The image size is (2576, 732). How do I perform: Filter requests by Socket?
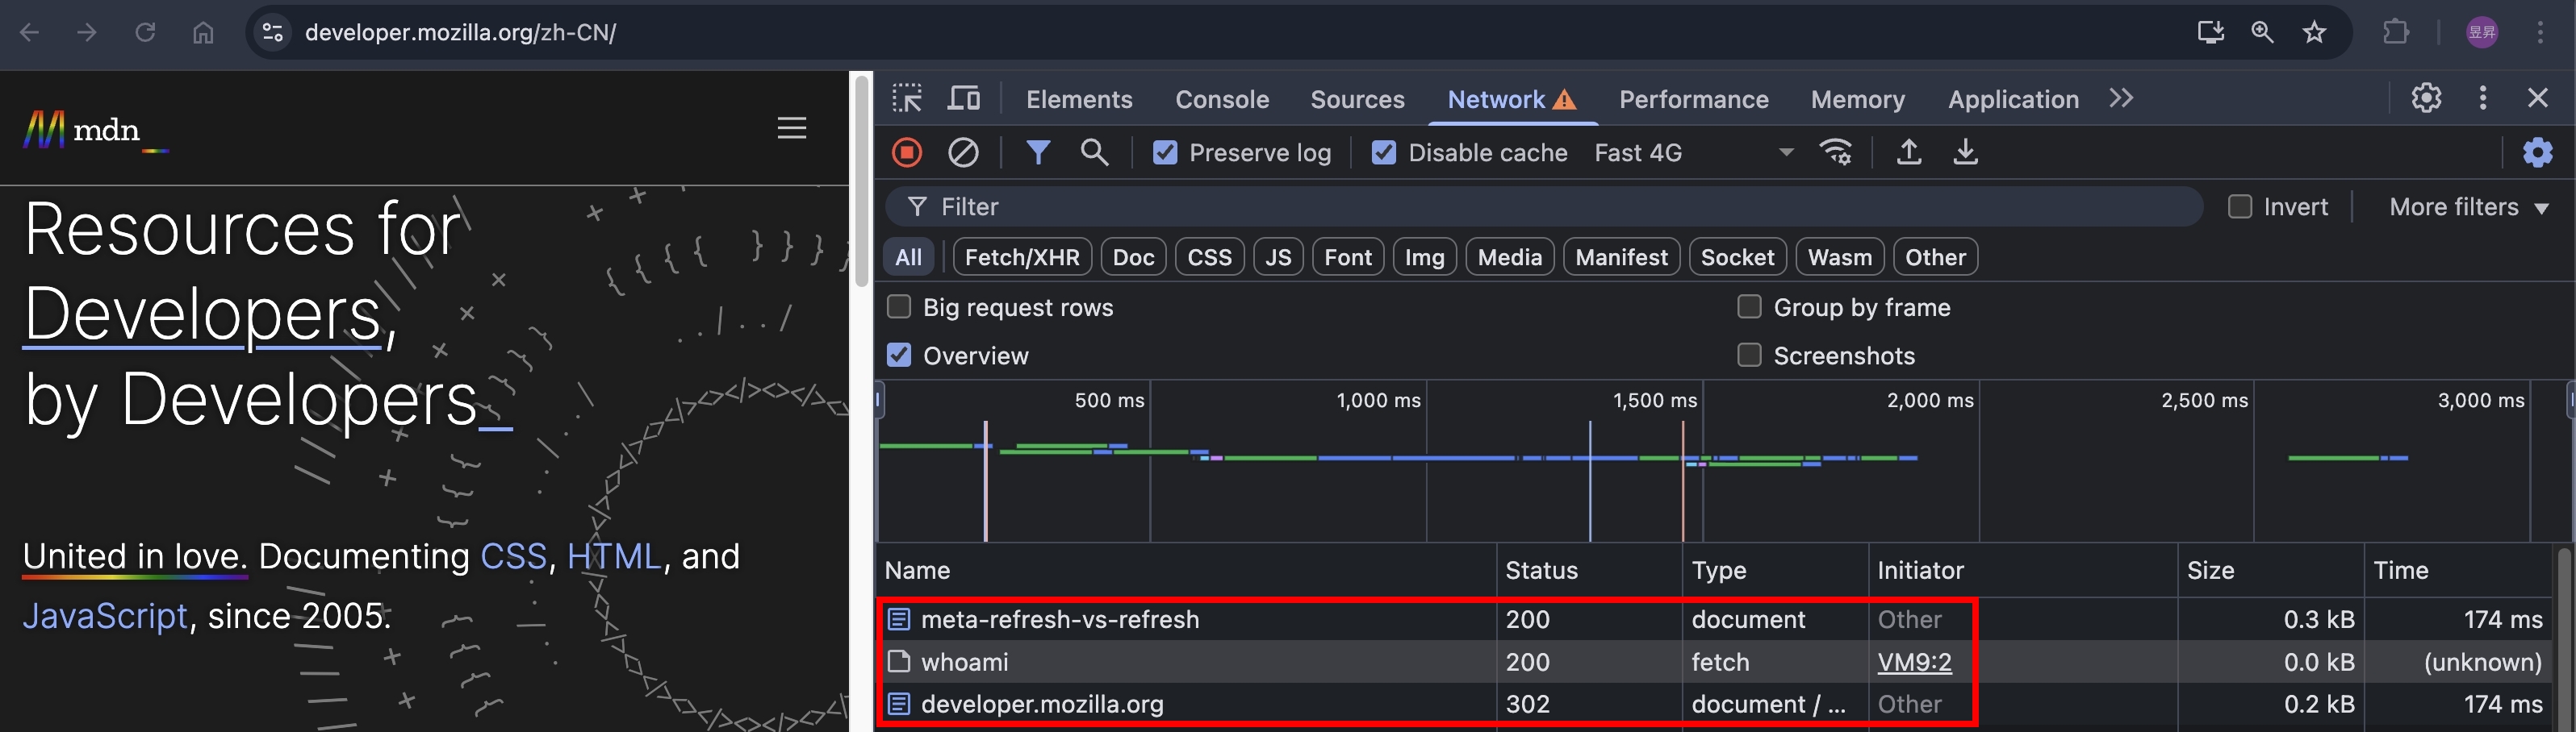(1737, 258)
